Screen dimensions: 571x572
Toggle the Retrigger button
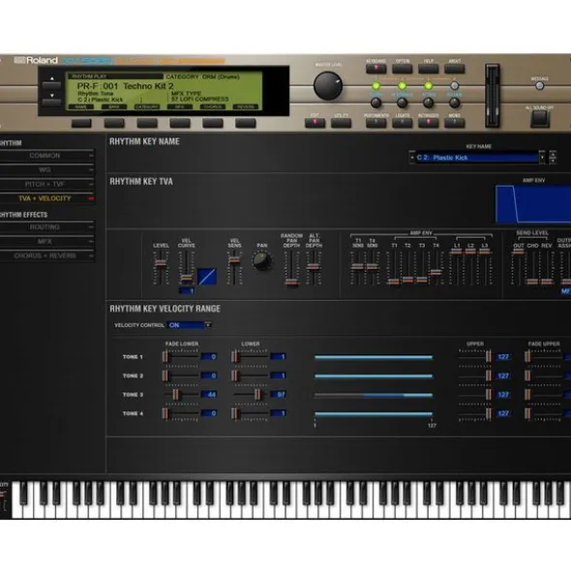click(429, 123)
